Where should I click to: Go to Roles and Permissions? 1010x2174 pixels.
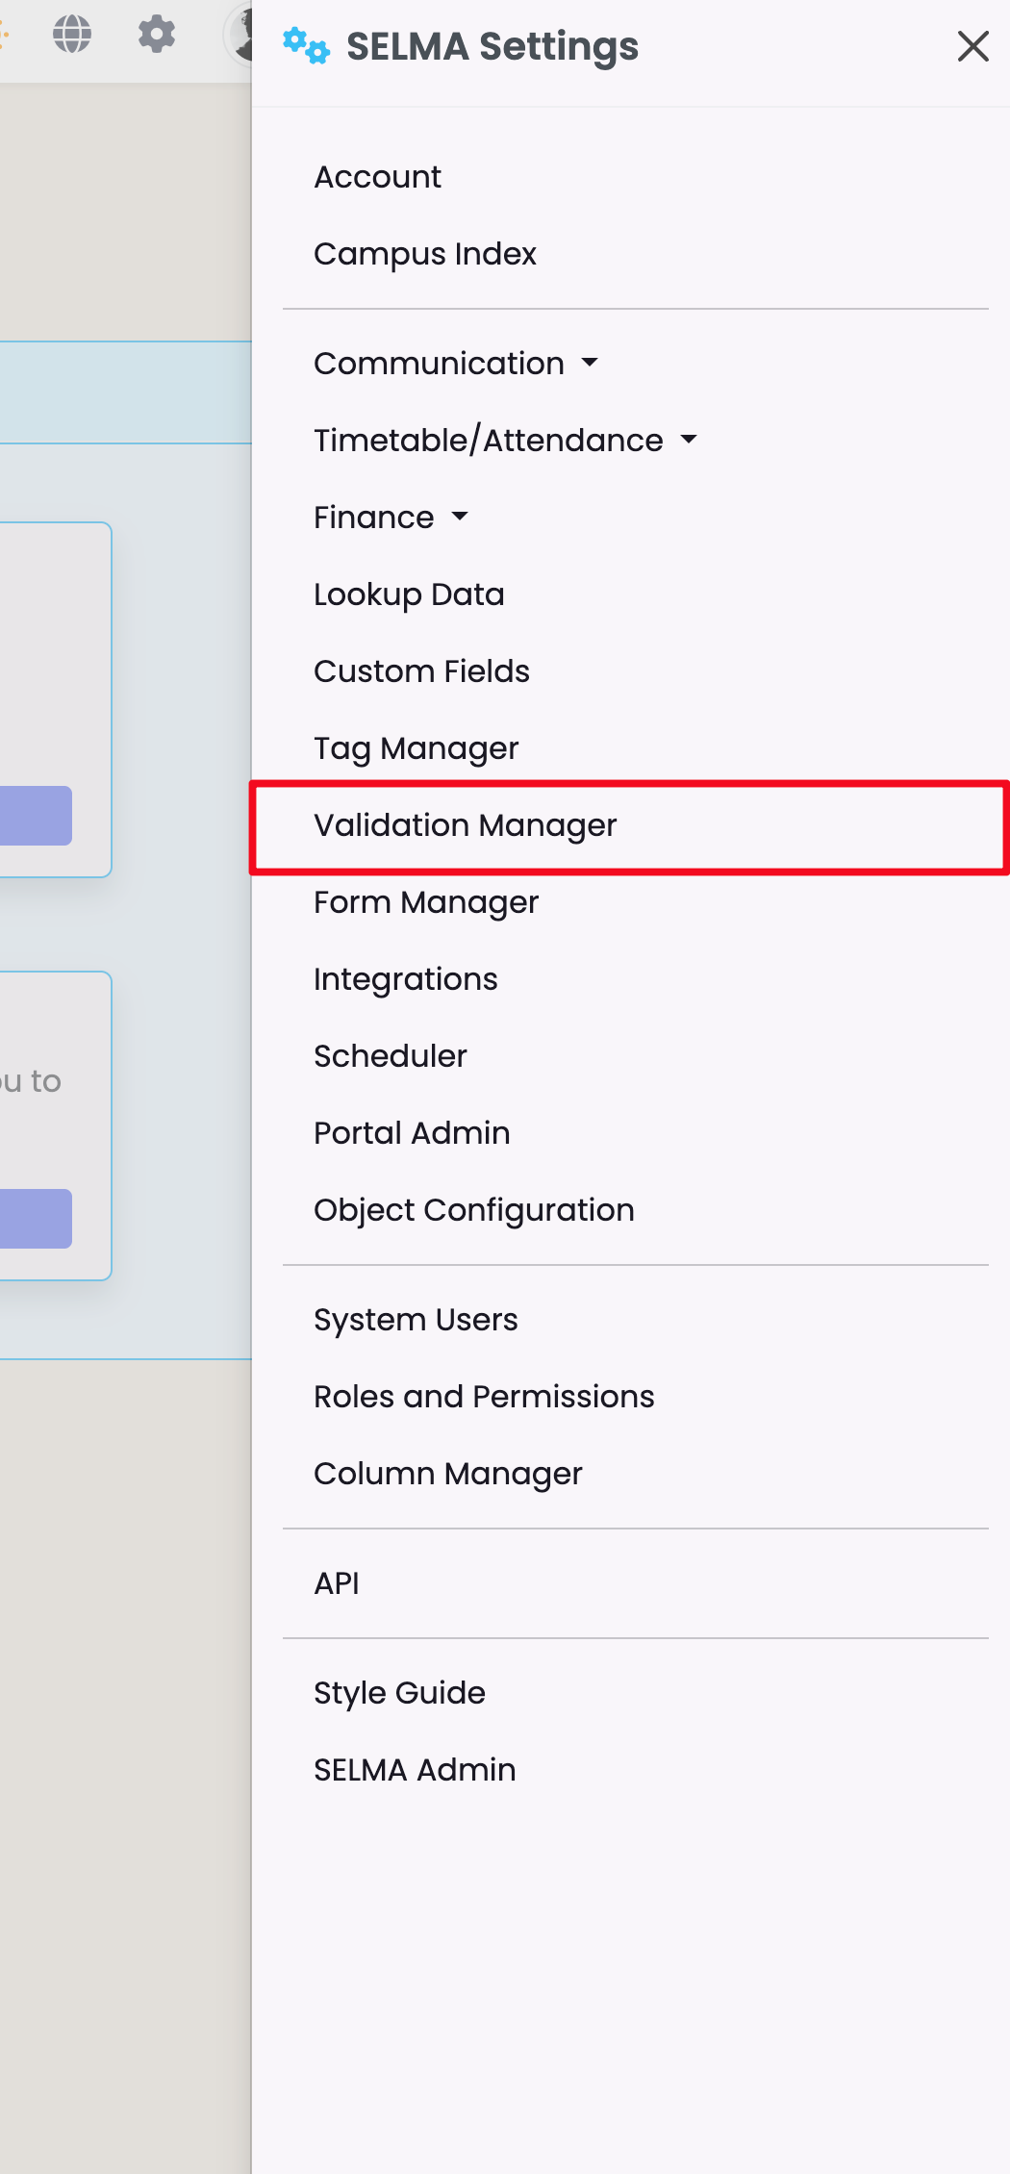[x=484, y=1397]
